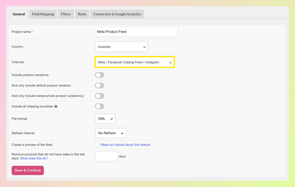The width and height of the screenshot is (295, 187).
Task: Click the Include product variations: label
Action: pyautogui.click(x=30, y=75)
